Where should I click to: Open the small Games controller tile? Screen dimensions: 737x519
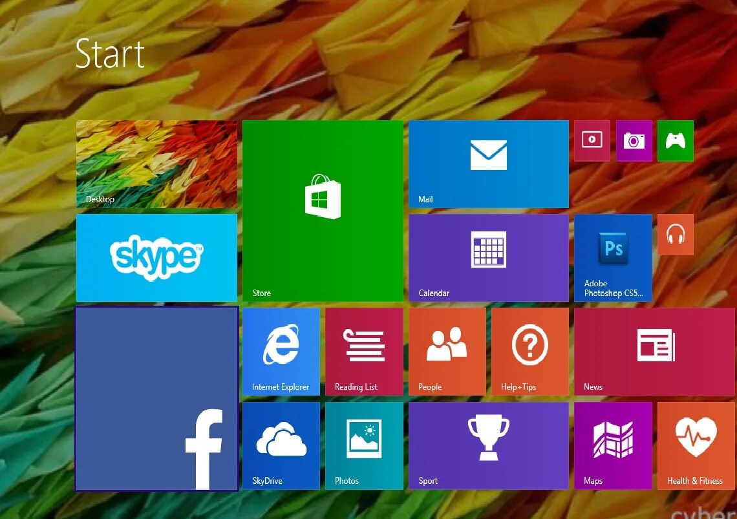pyautogui.click(x=676, y=140)
